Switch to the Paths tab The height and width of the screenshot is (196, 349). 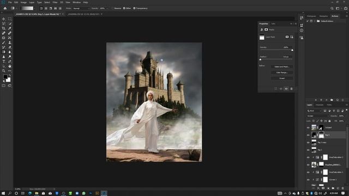click(x=329, y=105)
